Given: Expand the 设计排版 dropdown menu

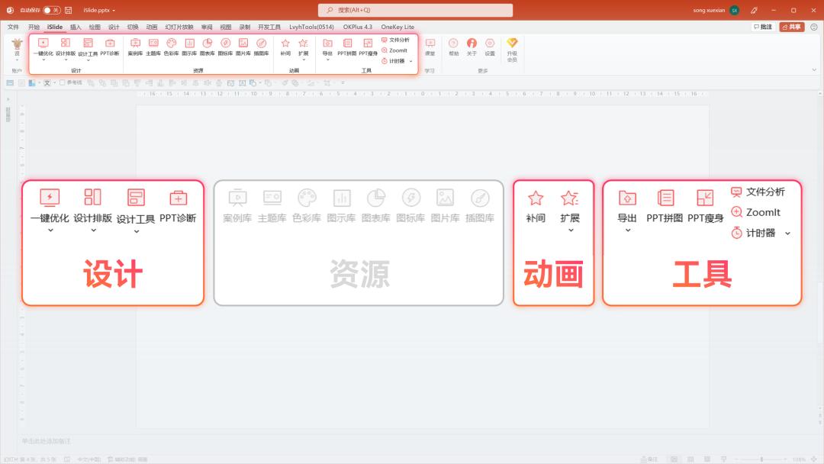Looking at the screenshot, I should point(66,60).
